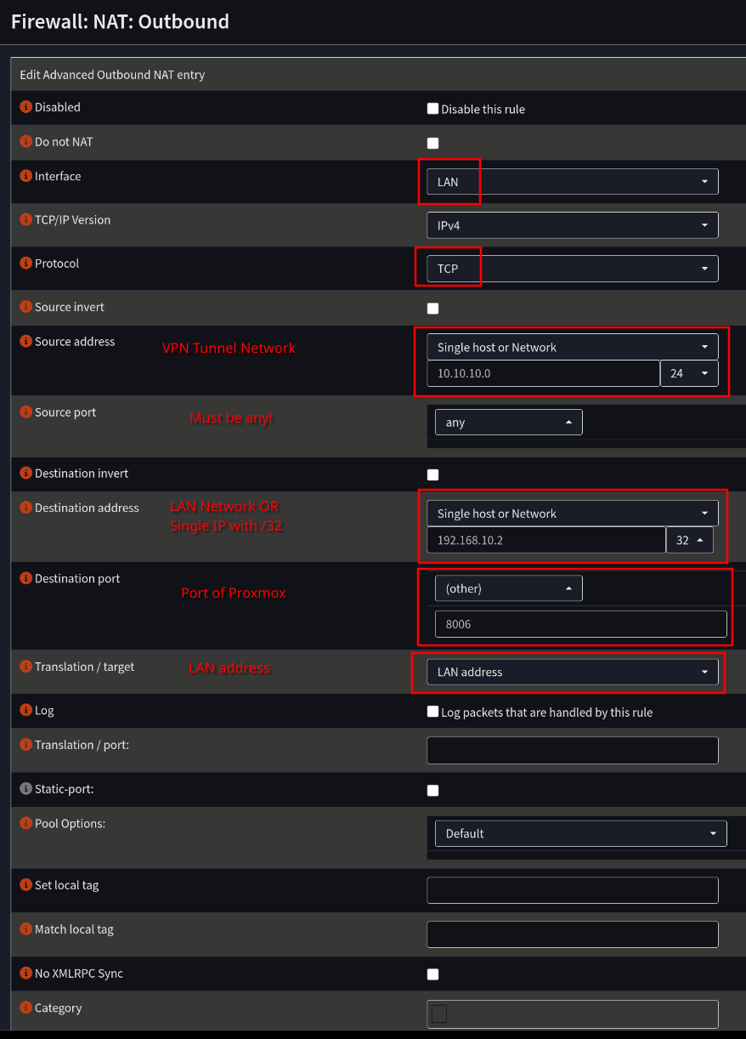Show help for Translation / target
The height and width of the screenshot is (1039, 746).
tap(25, 667)
